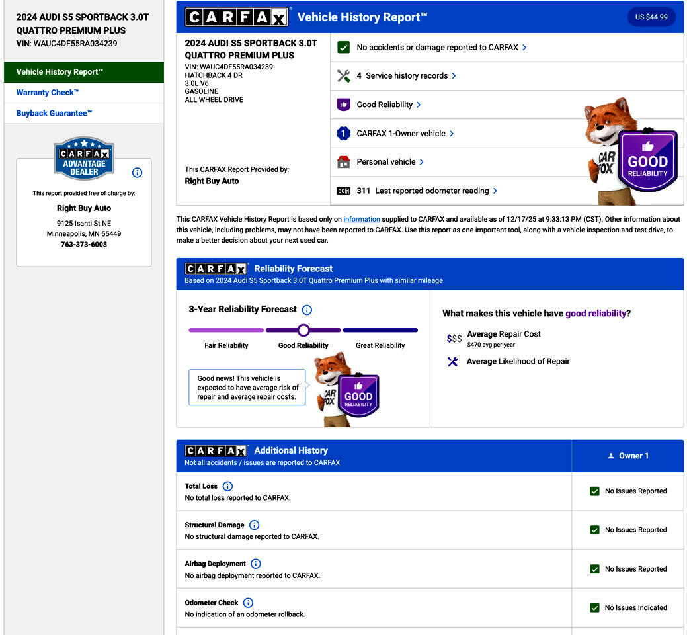Click info icon next to 3-Year Reliability Forecast
The width and height of the screenshot is (687, 635).
pos(307,310)
